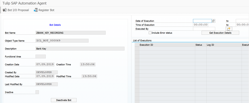Viewport: 249px width, 103px height.
Task: Click Object Type Name field ZCL_BOT_000069
Action: (x=62, y=41)
